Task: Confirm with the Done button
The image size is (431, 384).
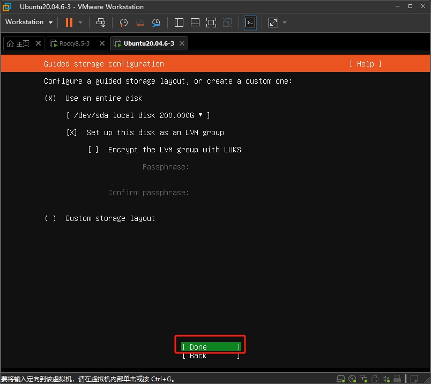Action: coord(211,347)
